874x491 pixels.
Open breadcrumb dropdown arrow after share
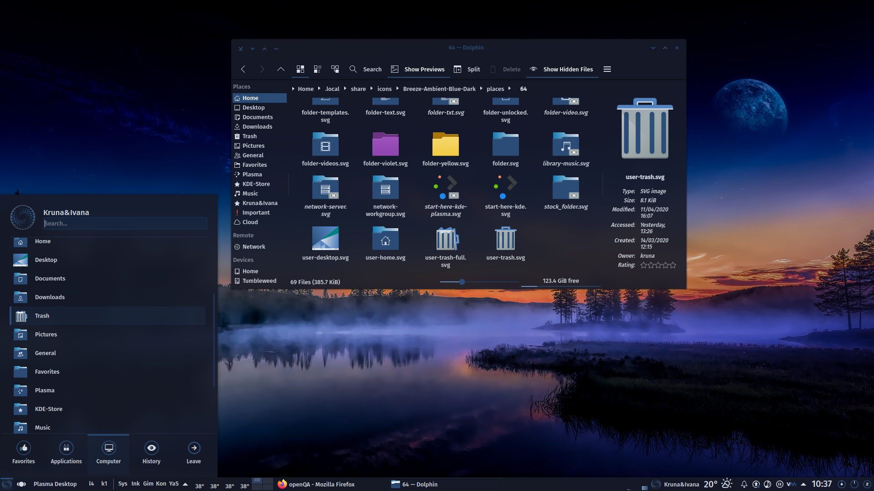[371, 89]
